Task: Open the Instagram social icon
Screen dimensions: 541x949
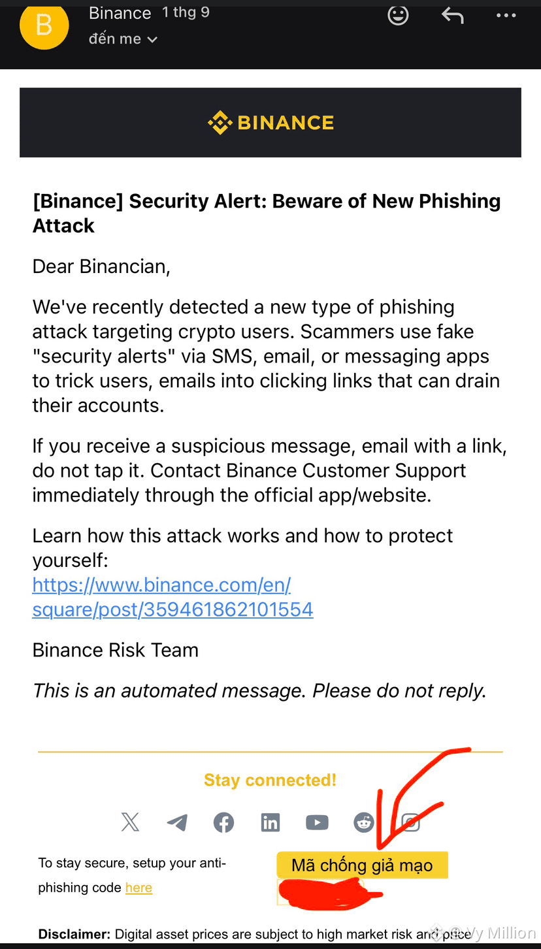Action: 410,822
